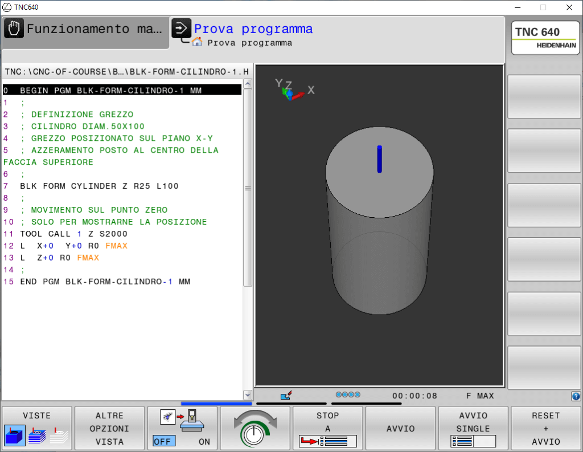Switch to Funzionamento manuale mode tab
The width and height of the screenshot is (583, 452).
85,32
